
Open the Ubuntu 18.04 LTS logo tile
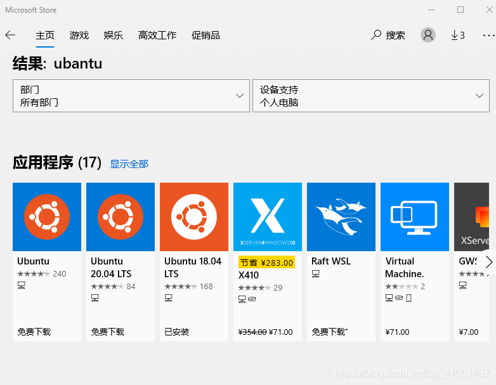194,217
